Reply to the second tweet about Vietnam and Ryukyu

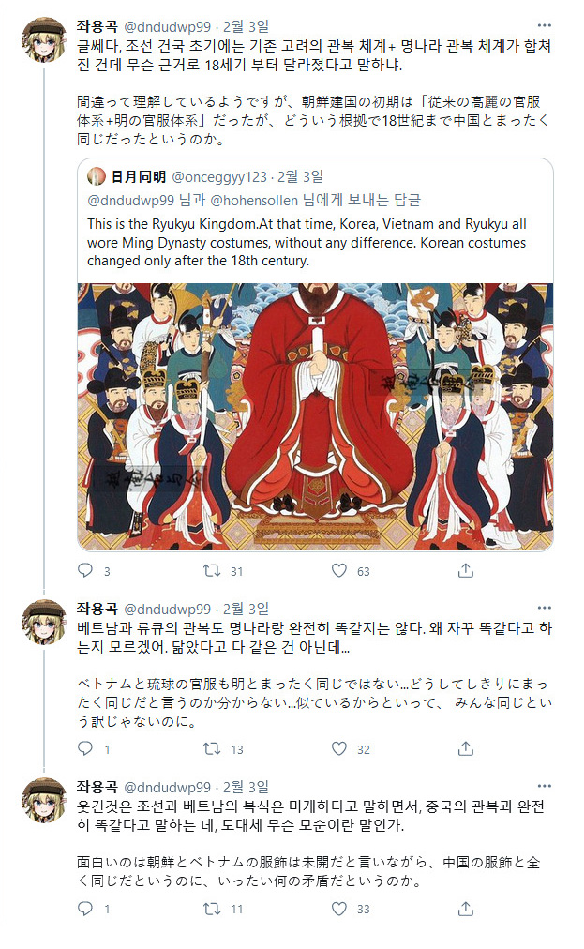click(x=86, y=748)
